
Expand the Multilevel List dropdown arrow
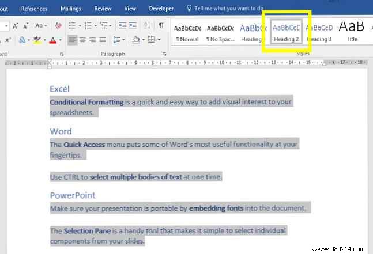click(110, 26)
